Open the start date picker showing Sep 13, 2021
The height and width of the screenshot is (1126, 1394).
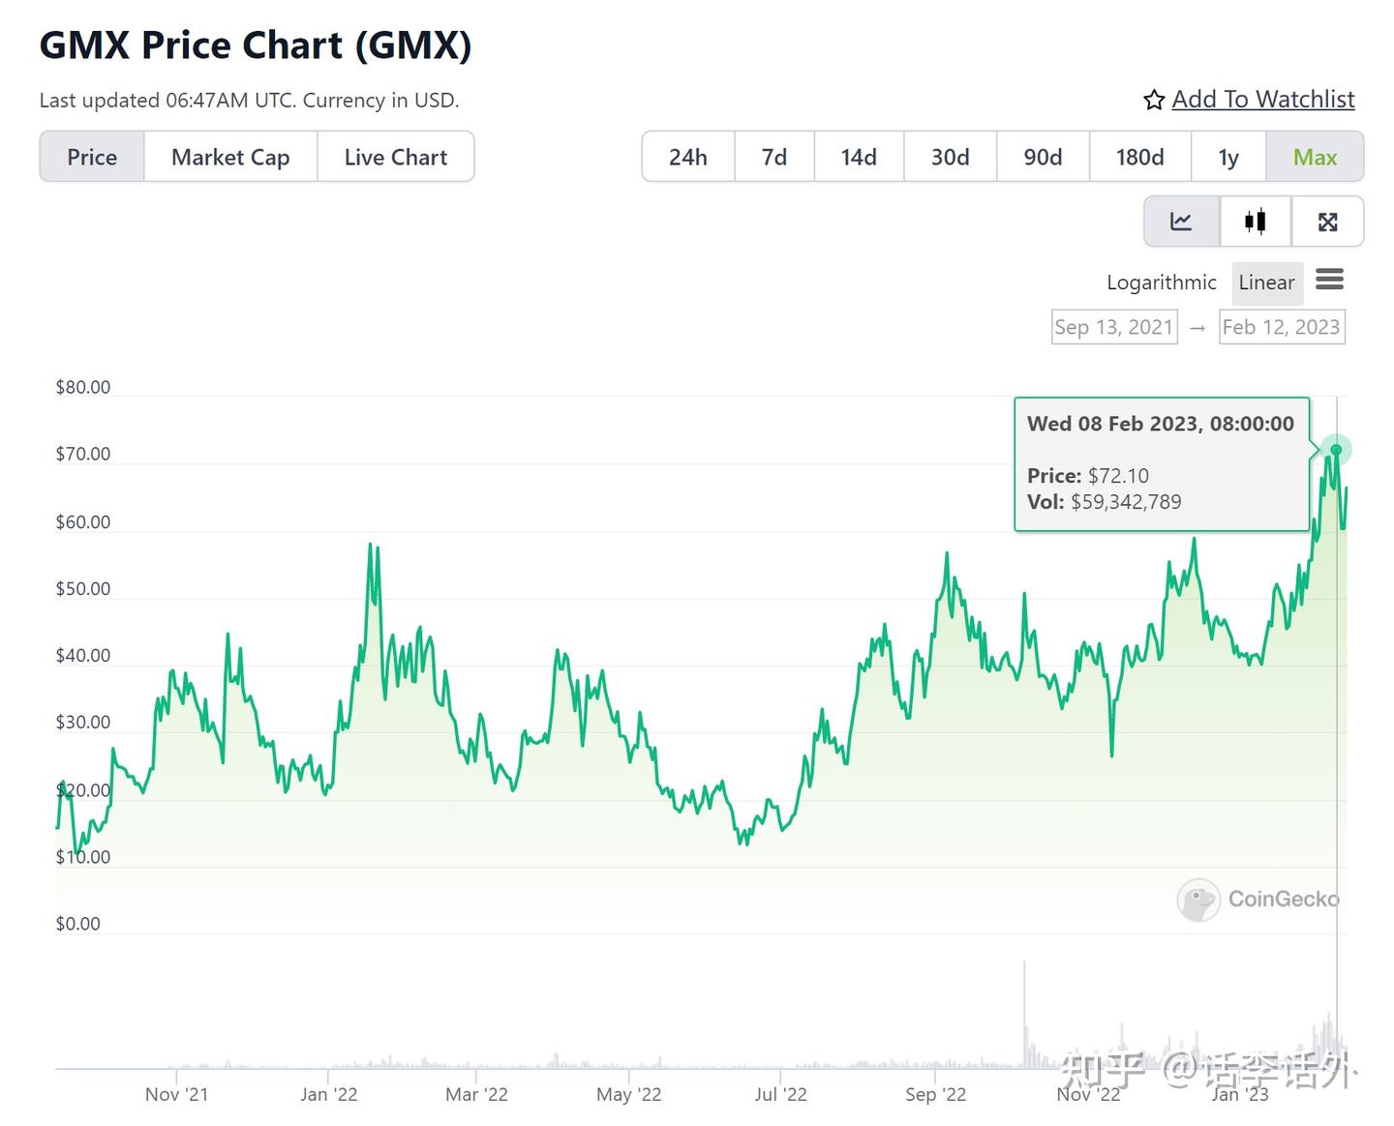1114,327
